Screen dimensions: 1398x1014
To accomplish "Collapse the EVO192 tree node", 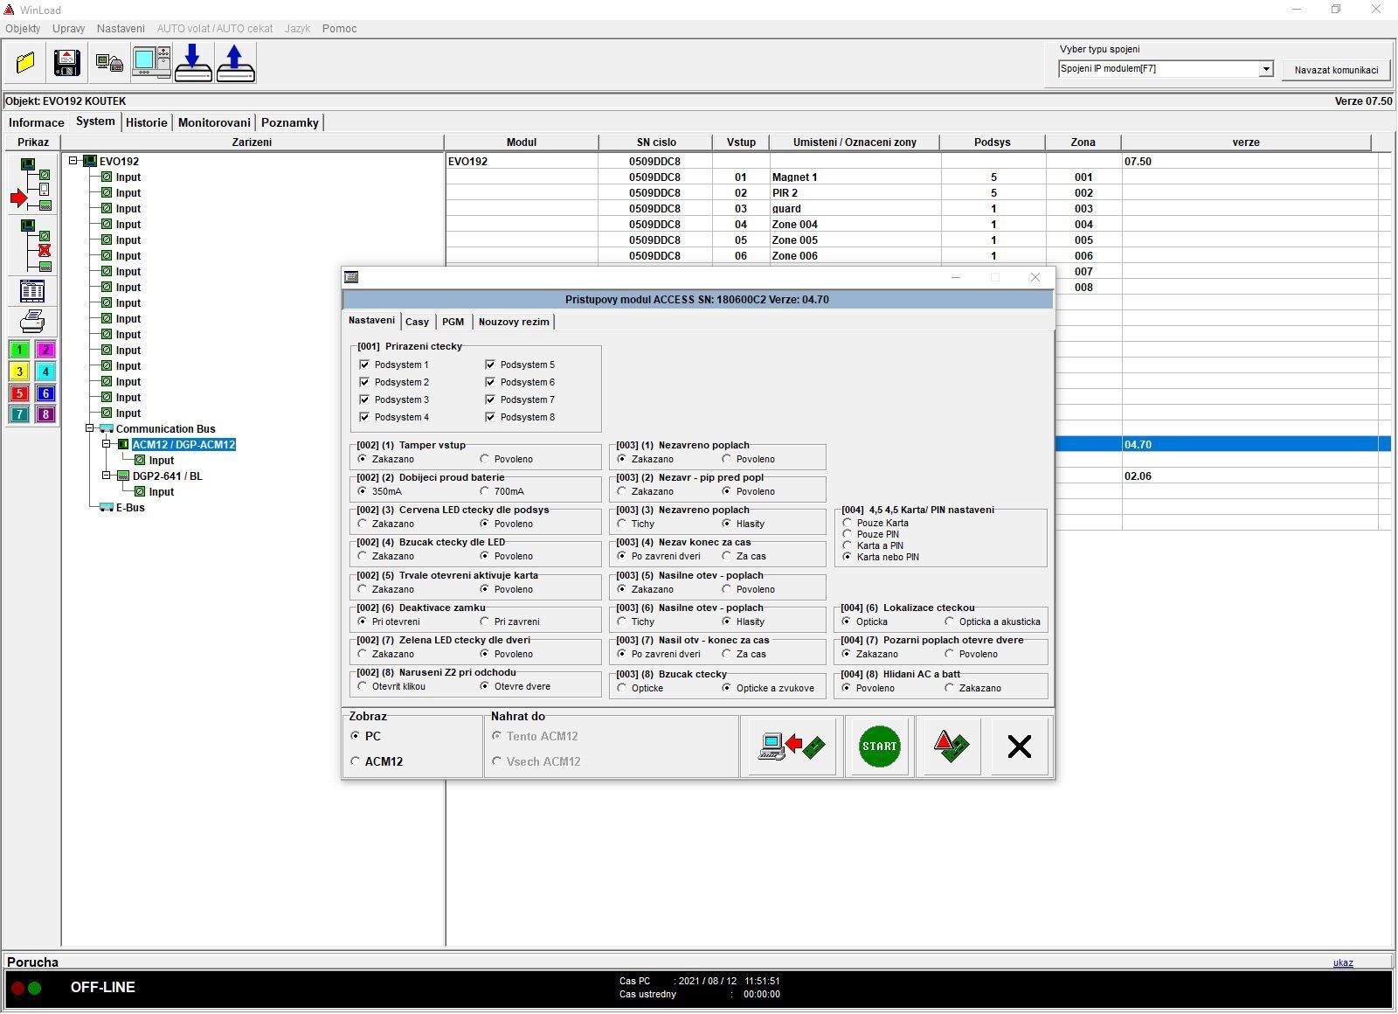I will tap(73, 161).
